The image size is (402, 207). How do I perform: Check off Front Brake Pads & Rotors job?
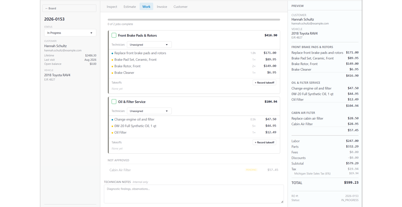tap(114, 36)
